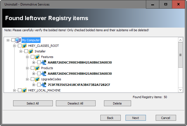
Task: Click the UpgradeCodes registry folder icon
Action: tap(37, 79)
